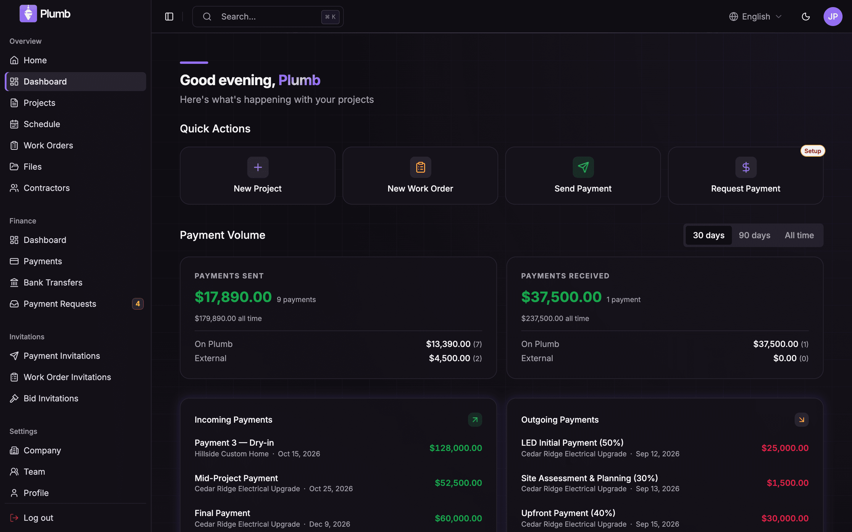Click the $17,890.00 payments sent amount
Screen dimensions: 852x532
coord(233,297)
